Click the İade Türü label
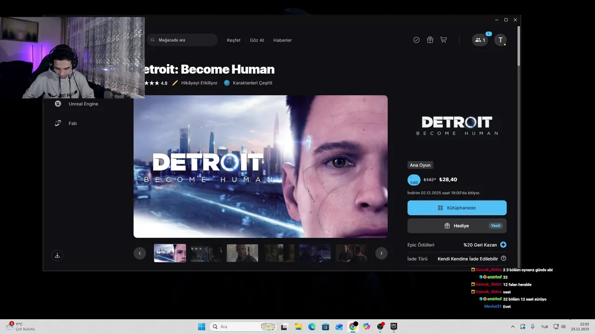The image size is (595, 334). pos(417,259)
